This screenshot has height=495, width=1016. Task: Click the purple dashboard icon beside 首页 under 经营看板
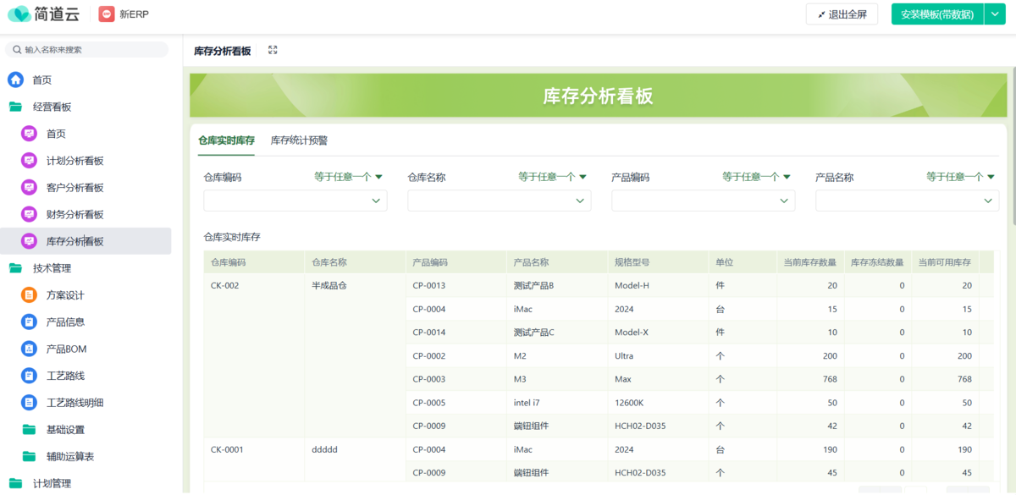pyautogui.click(x=30, y=134)
